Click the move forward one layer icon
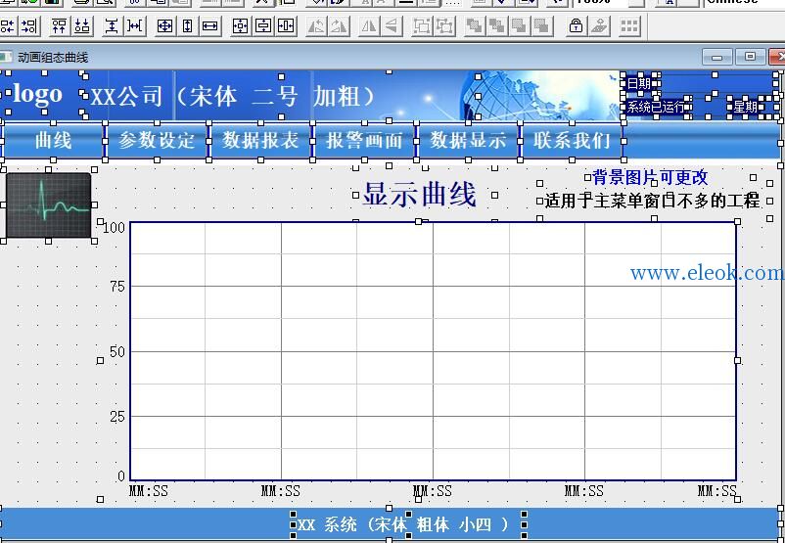 pyautogui.click(x=520, y=26)
